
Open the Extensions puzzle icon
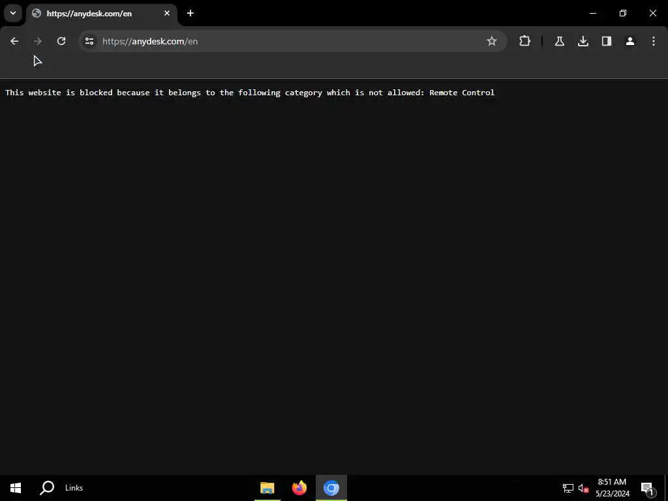pyautogui.click(x=525, y=41)
